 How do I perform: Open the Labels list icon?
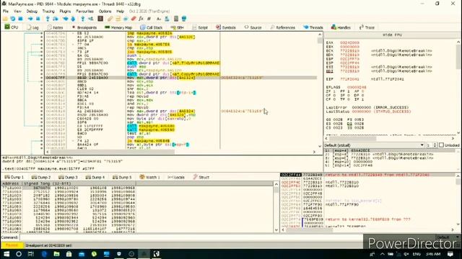click(125, 19)
